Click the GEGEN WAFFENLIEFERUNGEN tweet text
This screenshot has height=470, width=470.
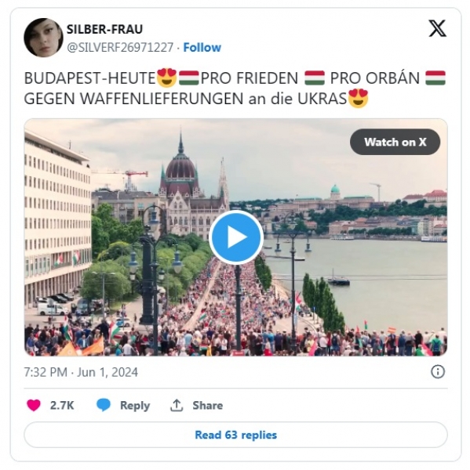tap(133, 99)
